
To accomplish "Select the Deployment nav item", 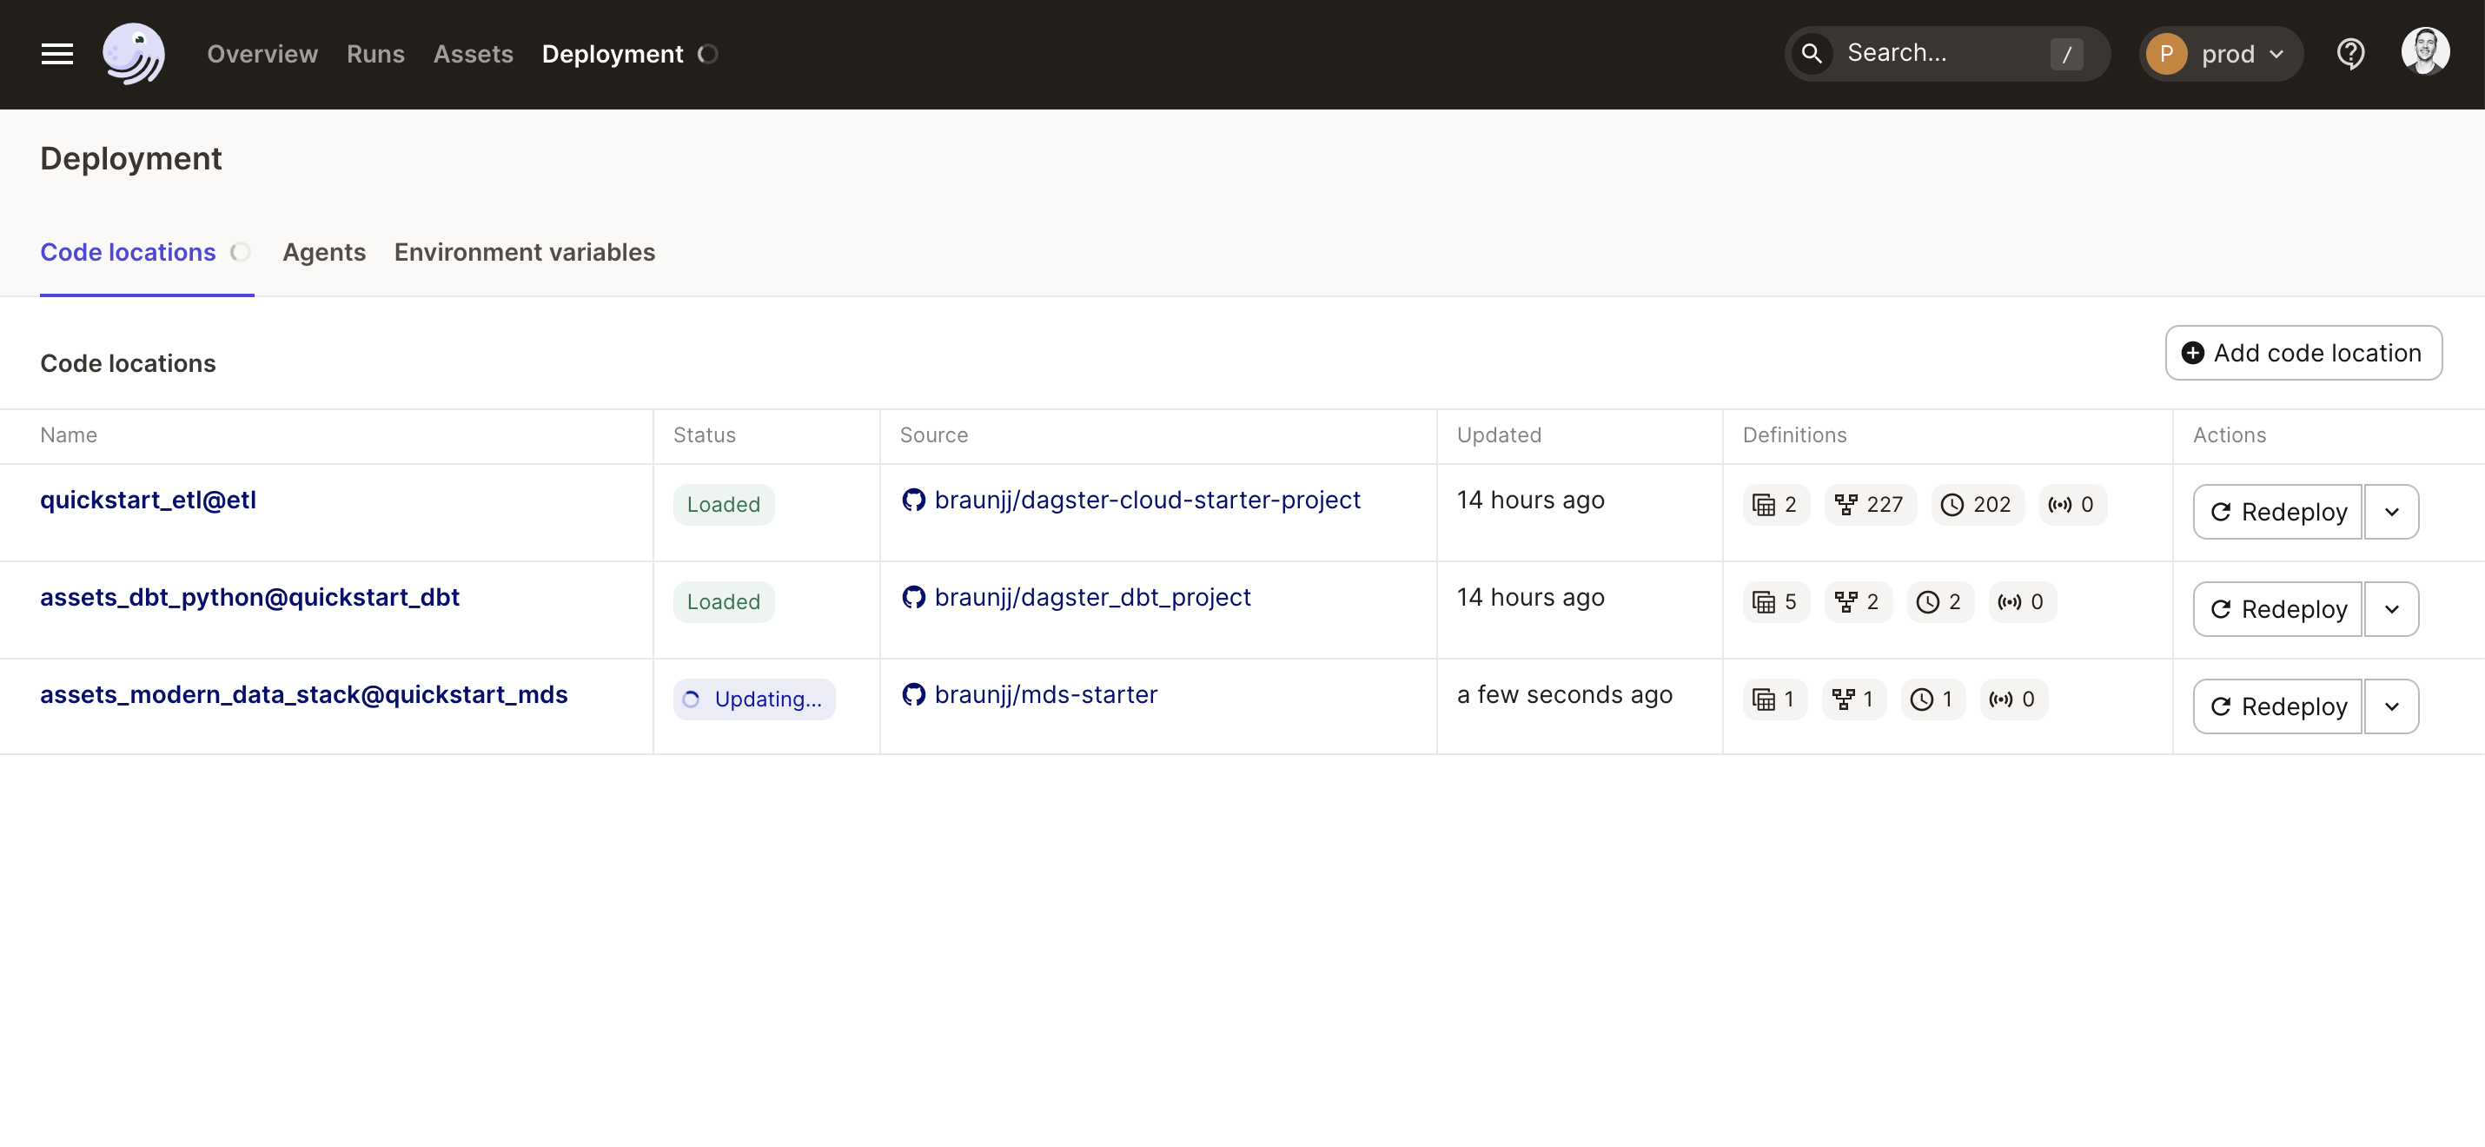I will (x=613, y=54).
